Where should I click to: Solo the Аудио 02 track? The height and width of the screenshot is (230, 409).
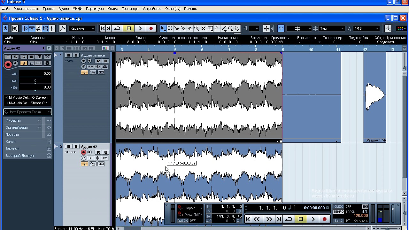pyautogui.click(x=76, y=147)
